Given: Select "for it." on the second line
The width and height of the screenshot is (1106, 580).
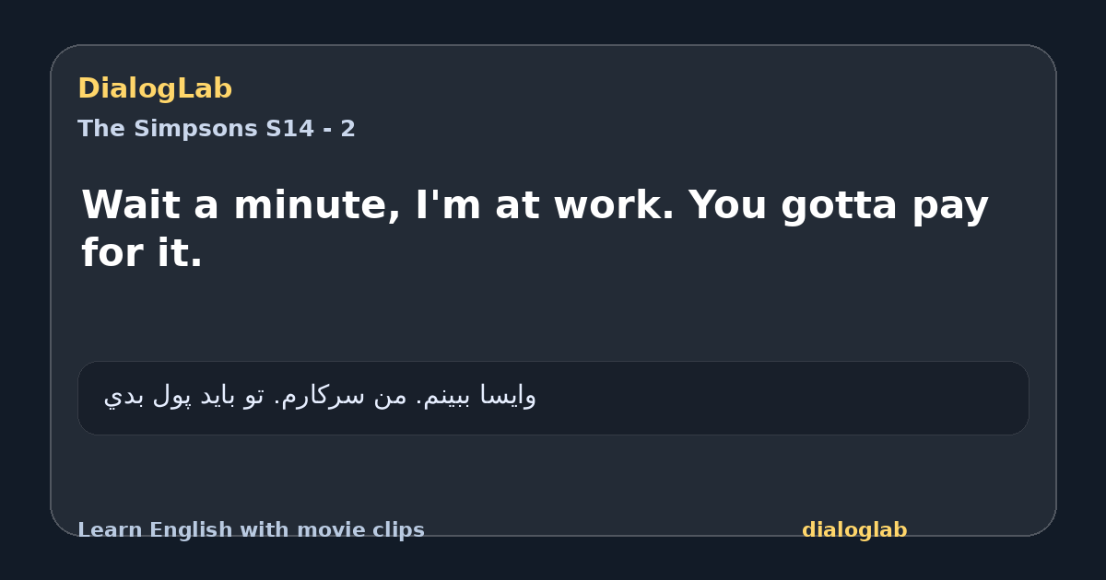Looking at the screenshot, I should (x=142, y=253).
